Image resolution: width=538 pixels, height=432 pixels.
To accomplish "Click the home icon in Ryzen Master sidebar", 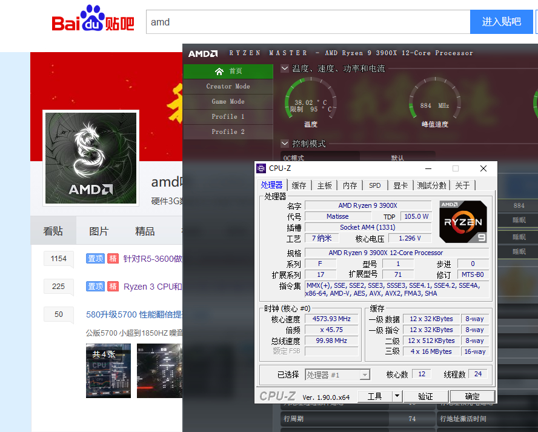I will pos(219,71).
